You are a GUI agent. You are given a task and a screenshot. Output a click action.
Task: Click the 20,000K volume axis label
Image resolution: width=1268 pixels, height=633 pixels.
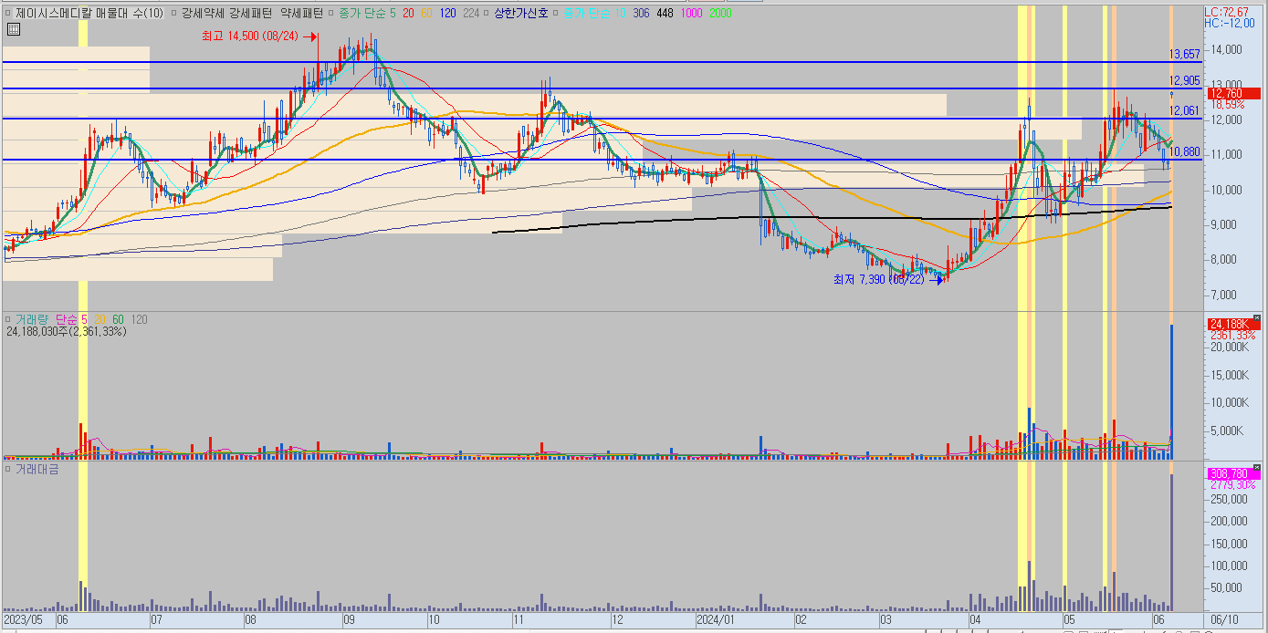tap(1230, 348)
